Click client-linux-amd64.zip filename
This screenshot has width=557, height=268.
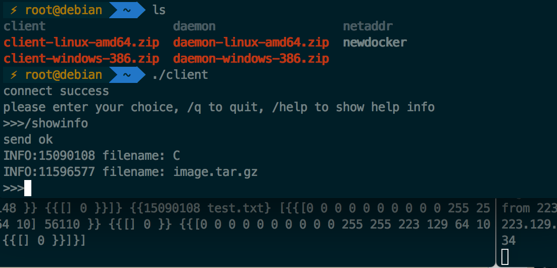[81, 42]
